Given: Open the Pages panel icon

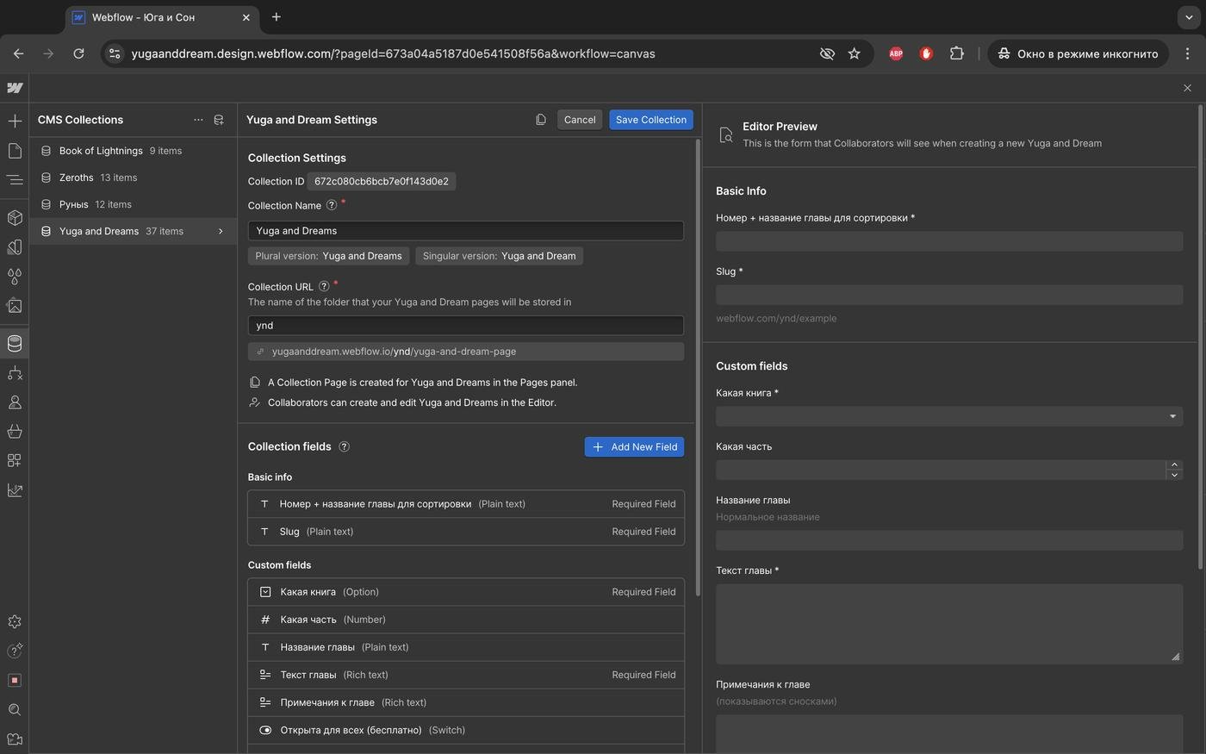Looking at the screenshot, I should [15, 151].
